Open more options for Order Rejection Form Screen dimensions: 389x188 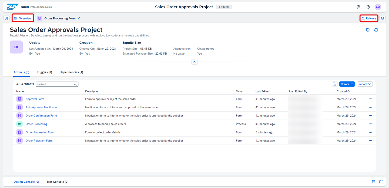point(370,141)
